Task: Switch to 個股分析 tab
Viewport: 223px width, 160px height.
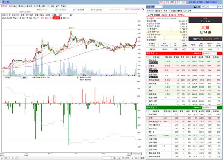Action: click(x=46, y=6)
